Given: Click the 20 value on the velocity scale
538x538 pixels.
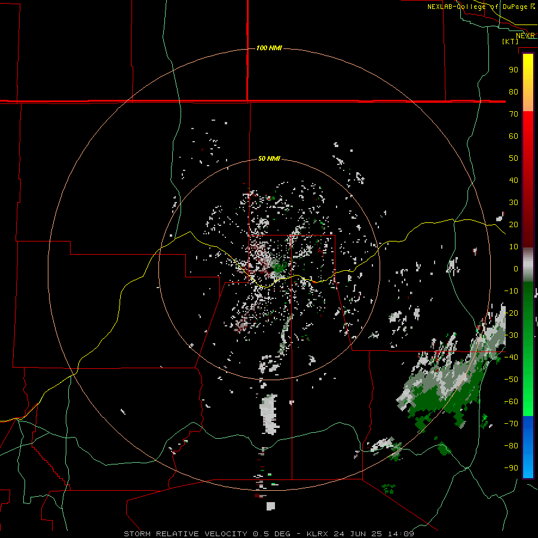Looking at the screenshot, I should pos(513,224).
